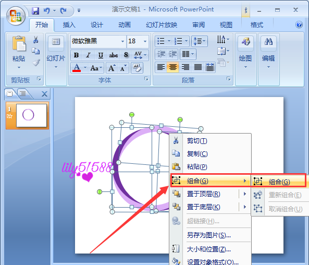This screenshot has width=309, height=265.
Task: Copy selection using the ribbon copy icon
Action: (35, 51)
